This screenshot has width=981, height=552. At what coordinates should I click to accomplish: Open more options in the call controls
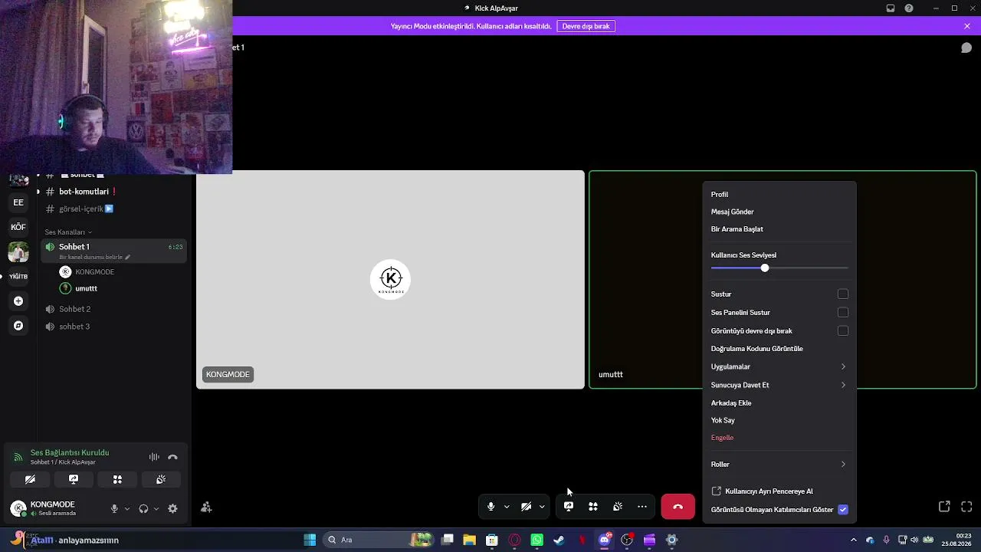point(642,507)
